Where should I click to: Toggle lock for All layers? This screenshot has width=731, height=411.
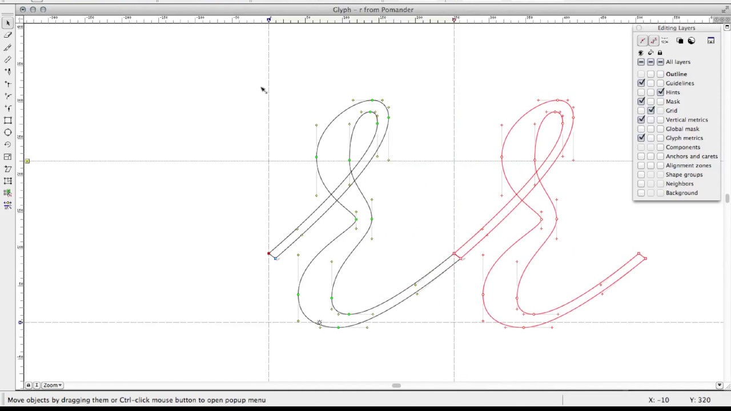pyautogui.click(x=660, y=62)
